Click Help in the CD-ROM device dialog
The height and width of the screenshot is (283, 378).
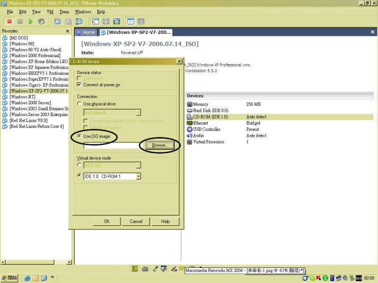pyautogui.click(x=165, y=221)
